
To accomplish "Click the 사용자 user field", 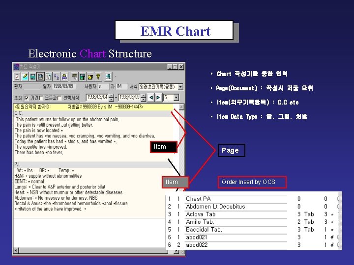I will pos(103,86).
